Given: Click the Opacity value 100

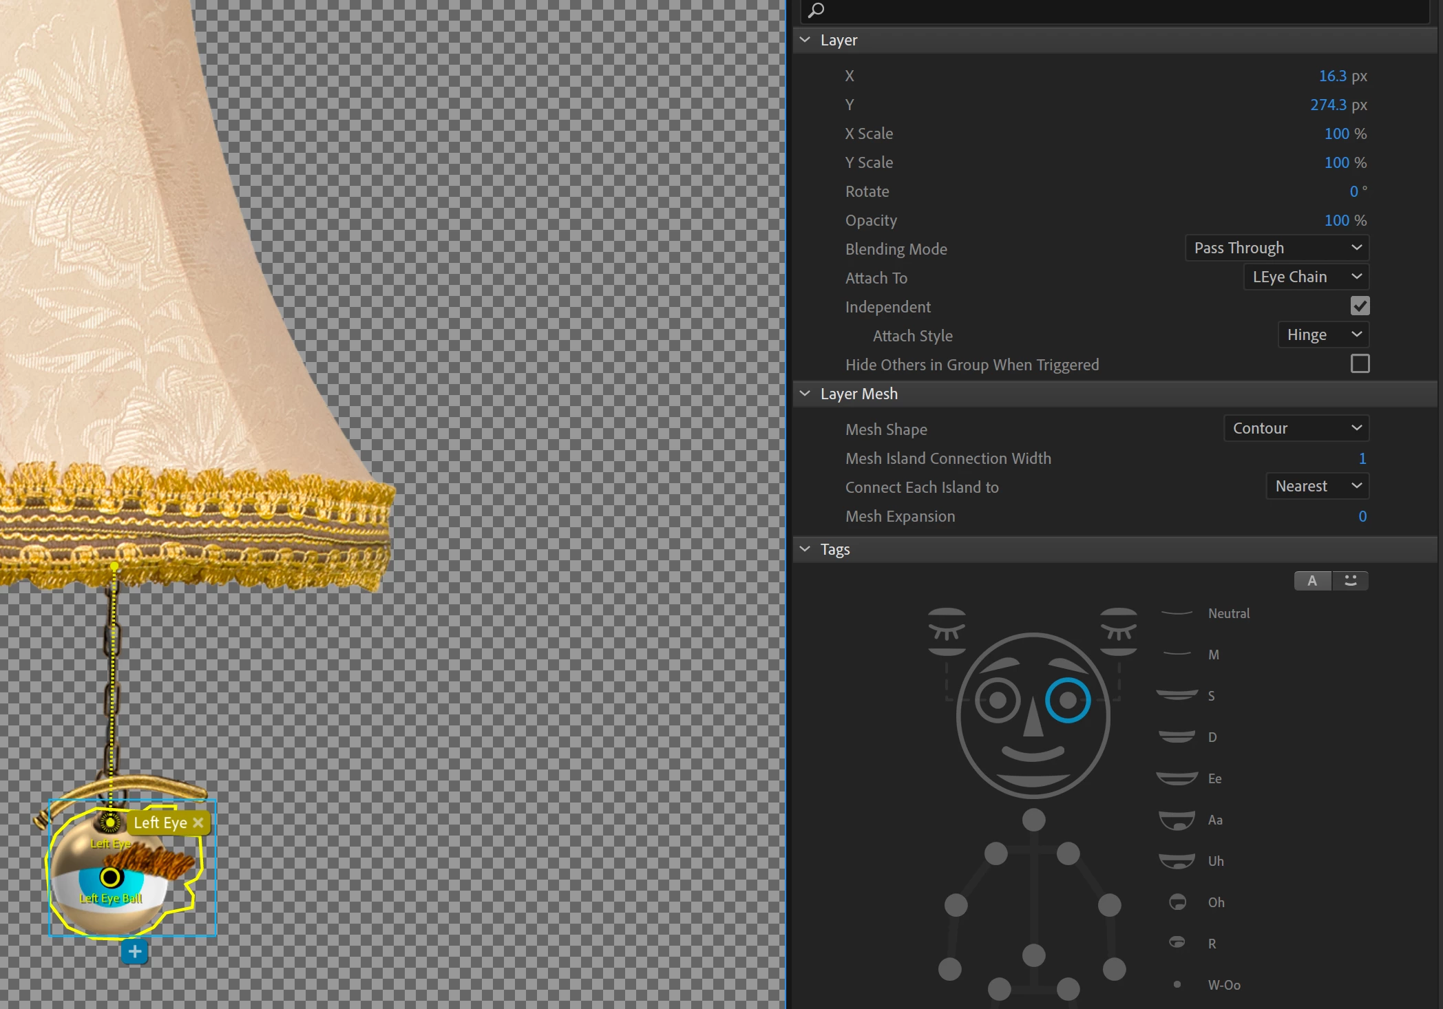Looking at the screenshot, I should (x=1336, y=220).
